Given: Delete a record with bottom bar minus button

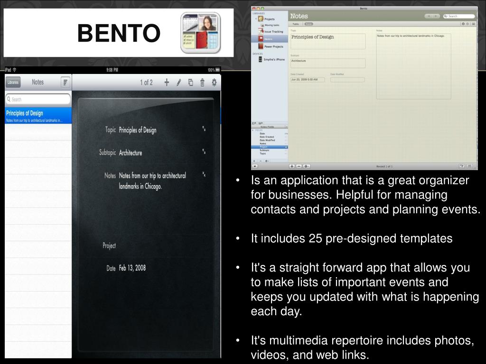Looking at the screenshot, I should (x=299, y=166).
